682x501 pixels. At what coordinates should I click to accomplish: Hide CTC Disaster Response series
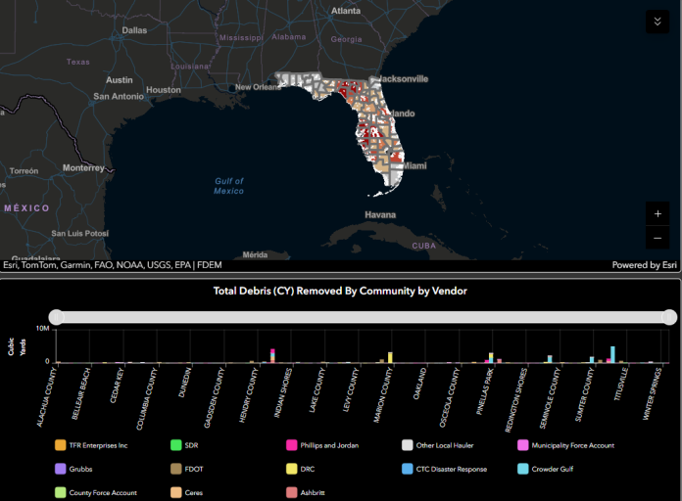pyautogui.click(x=408, y=469)
